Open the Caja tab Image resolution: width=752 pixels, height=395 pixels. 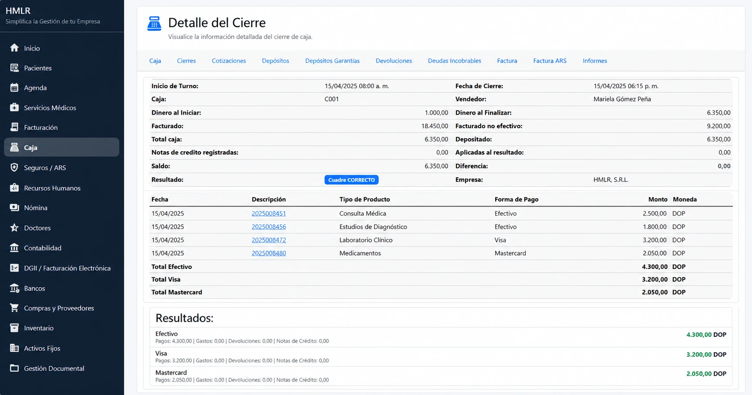point(155,61)
